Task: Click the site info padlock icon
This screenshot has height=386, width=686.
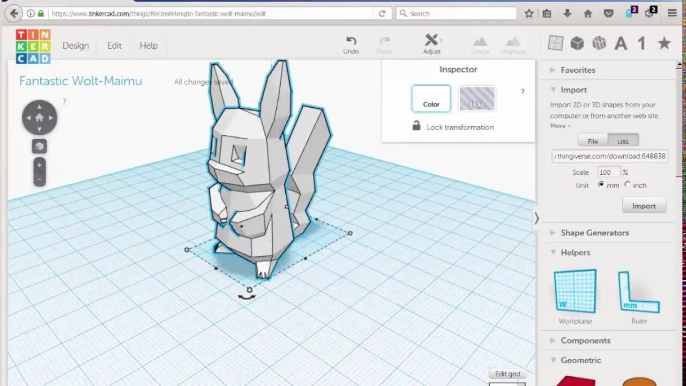Action: pos(41,13)
